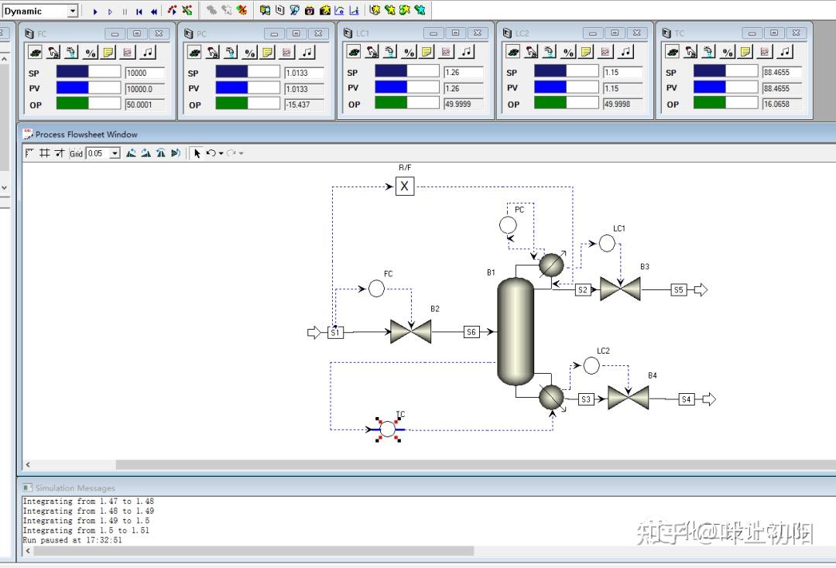Expand the Grid spacing dropdown showing 0.05
The height and width of the screenshot is (568, 836).
pyautogui.click(x=115, y=153)
